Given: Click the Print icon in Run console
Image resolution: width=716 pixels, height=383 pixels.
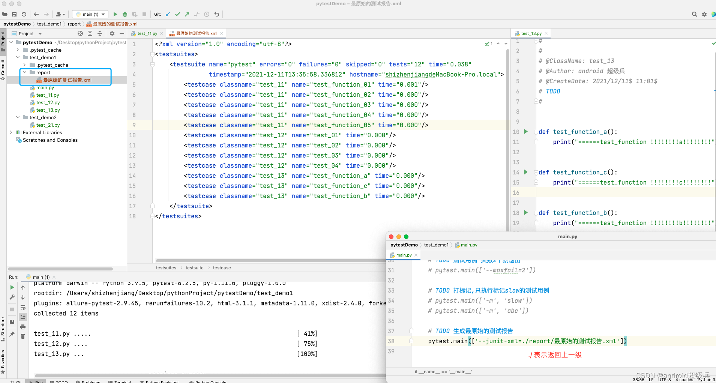Looking at the screenshot, I should (x=23, y=327).
